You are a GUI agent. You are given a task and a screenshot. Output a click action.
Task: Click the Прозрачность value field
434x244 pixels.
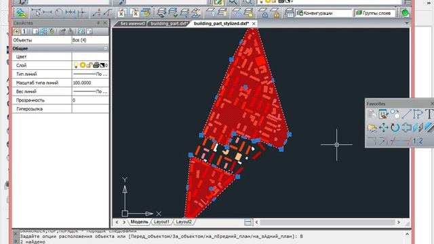[90, 100]
